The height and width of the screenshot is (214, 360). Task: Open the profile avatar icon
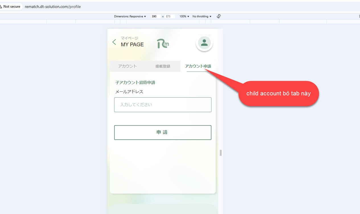pos(204,43)
